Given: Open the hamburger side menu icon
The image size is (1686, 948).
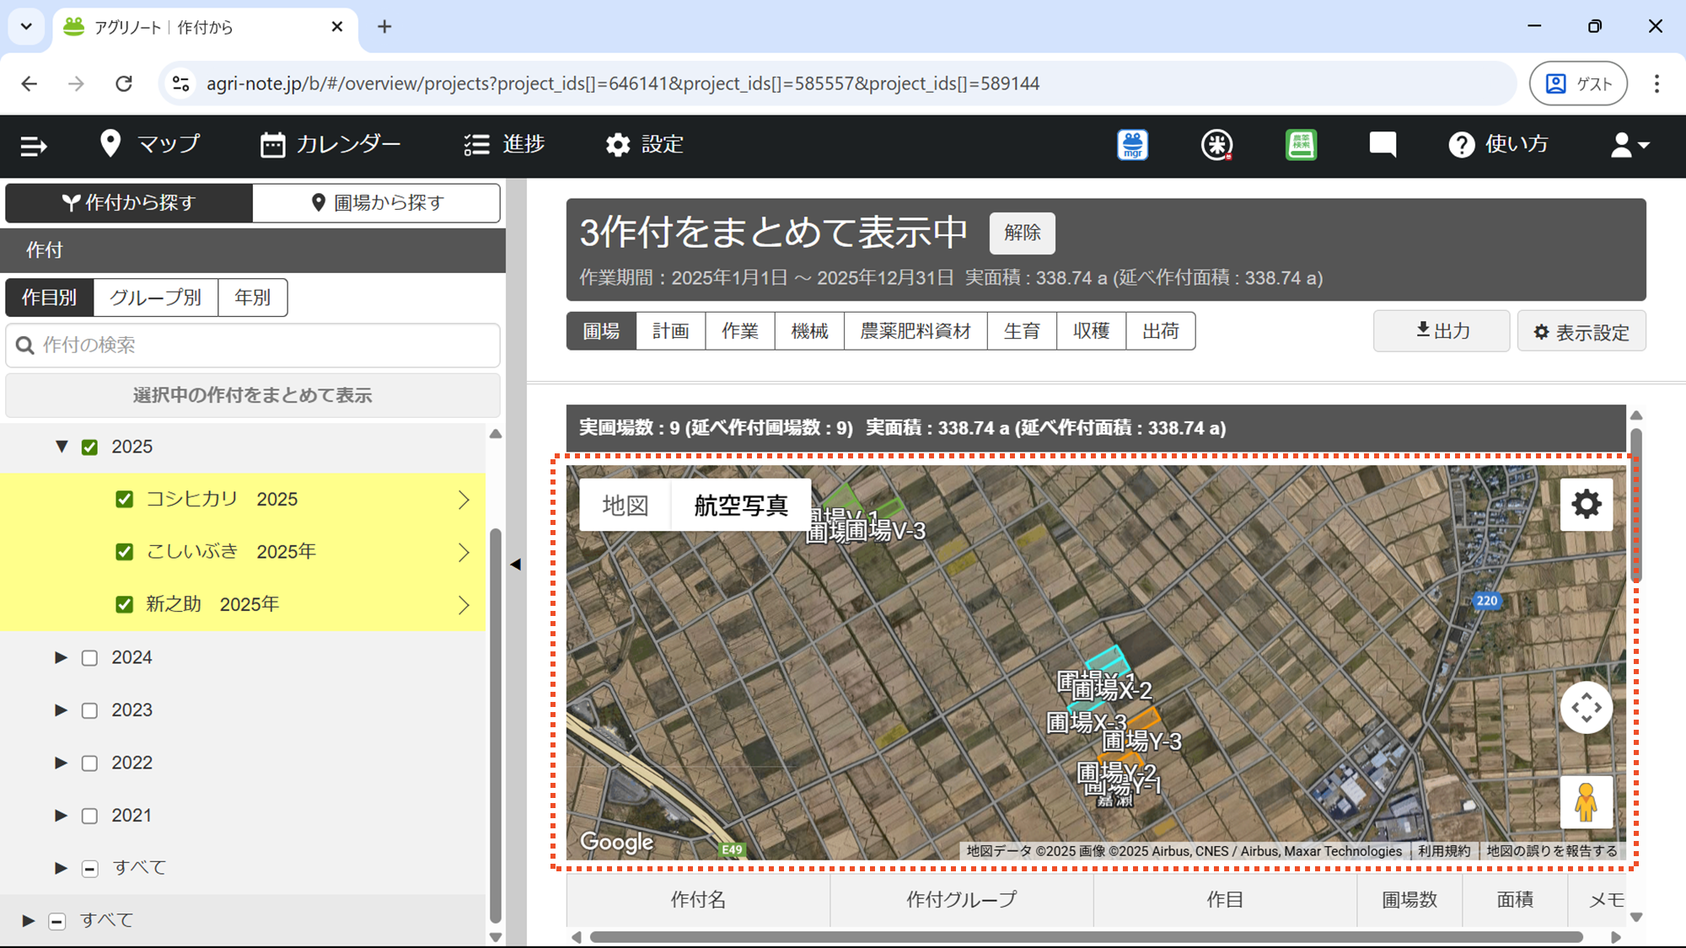Looking at the screenshot, I should click(x=33, y=146).
